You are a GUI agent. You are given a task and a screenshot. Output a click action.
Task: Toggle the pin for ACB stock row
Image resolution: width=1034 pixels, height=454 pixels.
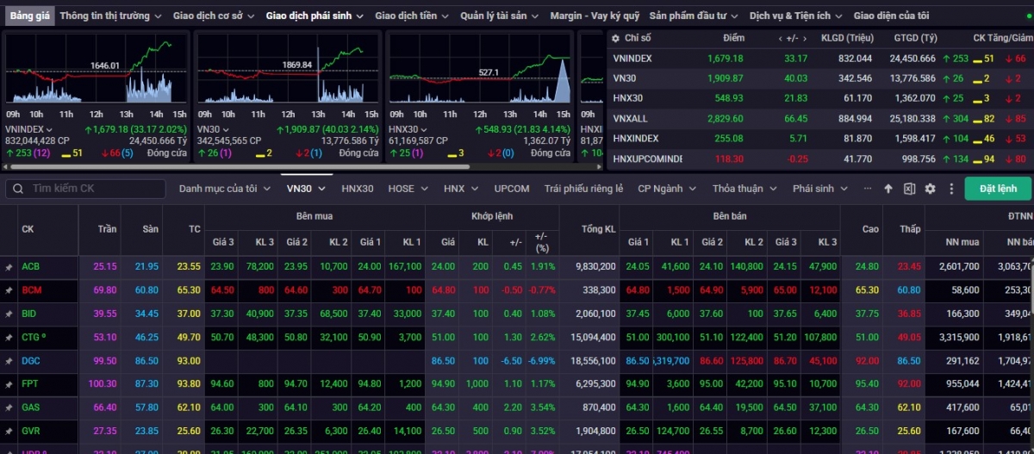point(9,267)
